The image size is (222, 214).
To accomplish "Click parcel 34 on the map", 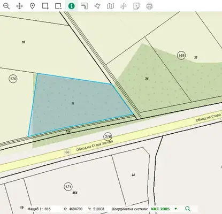I will click(147, 79).
